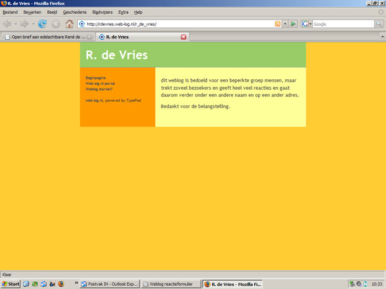Screen dimensions: 386x289
Task: Open the Back history dropdown arrow
Action: [15, 24]
